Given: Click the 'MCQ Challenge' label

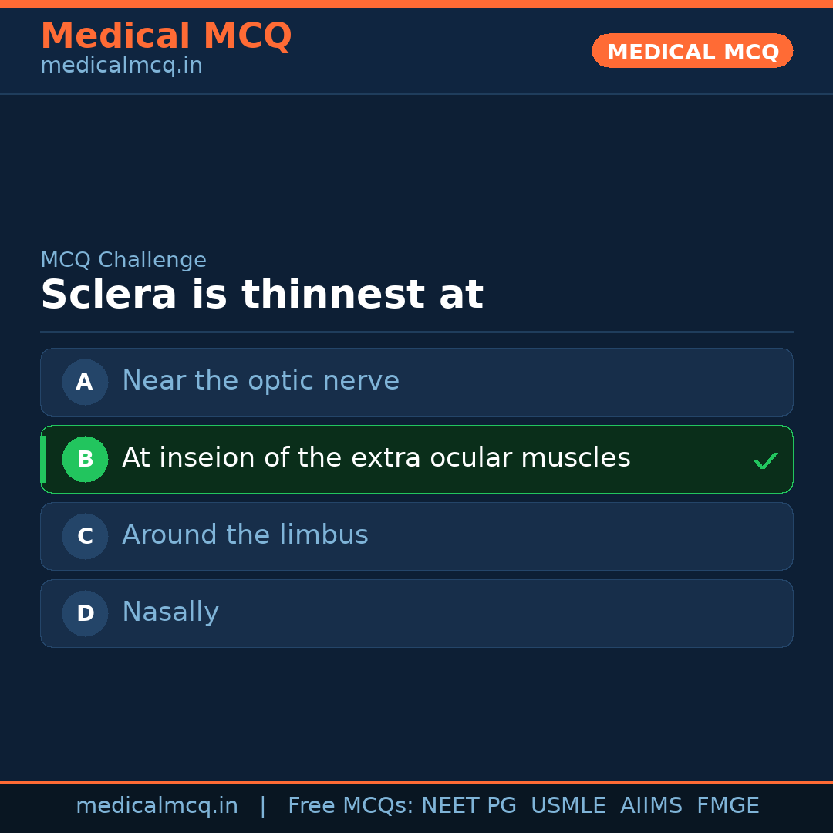Looking at the screenshot, I should click(123, 261).
